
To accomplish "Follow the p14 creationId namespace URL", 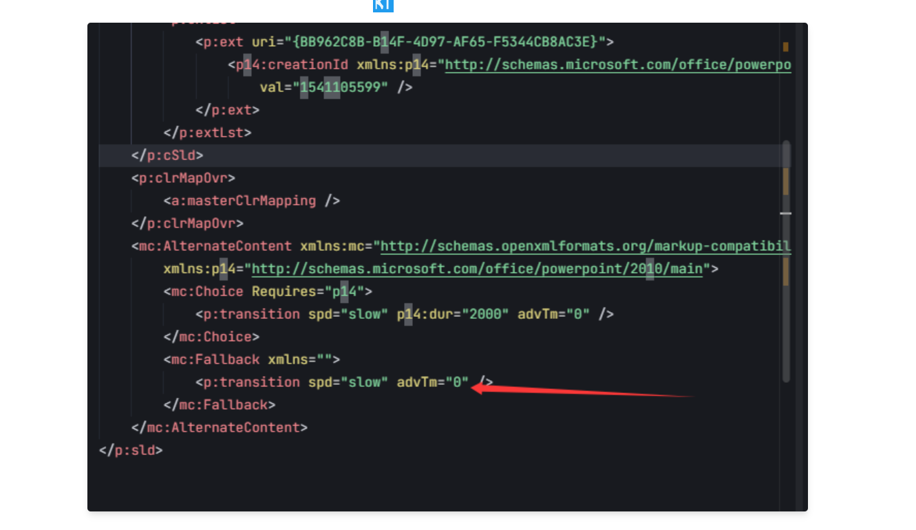I will pos(617,65).
